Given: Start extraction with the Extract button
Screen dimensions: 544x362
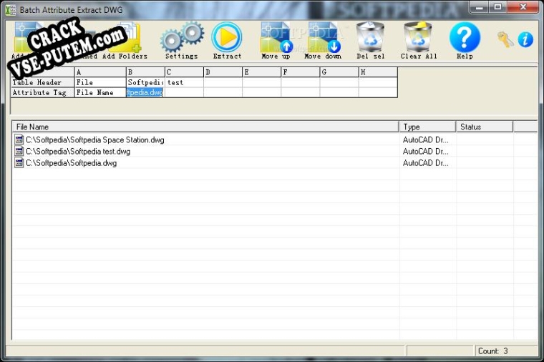Looking at the screenshot, I should coord(227,39).
